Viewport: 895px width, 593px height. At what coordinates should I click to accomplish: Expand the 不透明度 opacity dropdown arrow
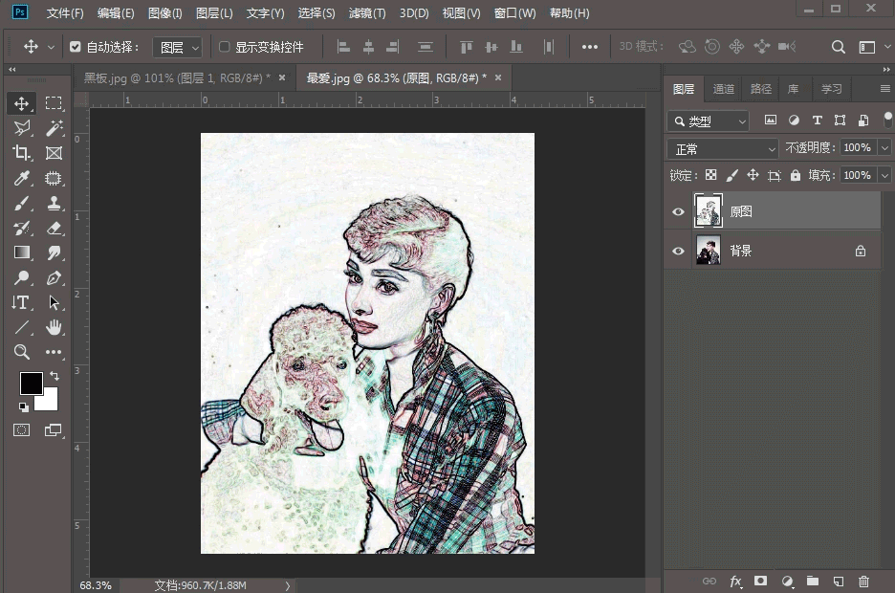[x=884, y=148]
